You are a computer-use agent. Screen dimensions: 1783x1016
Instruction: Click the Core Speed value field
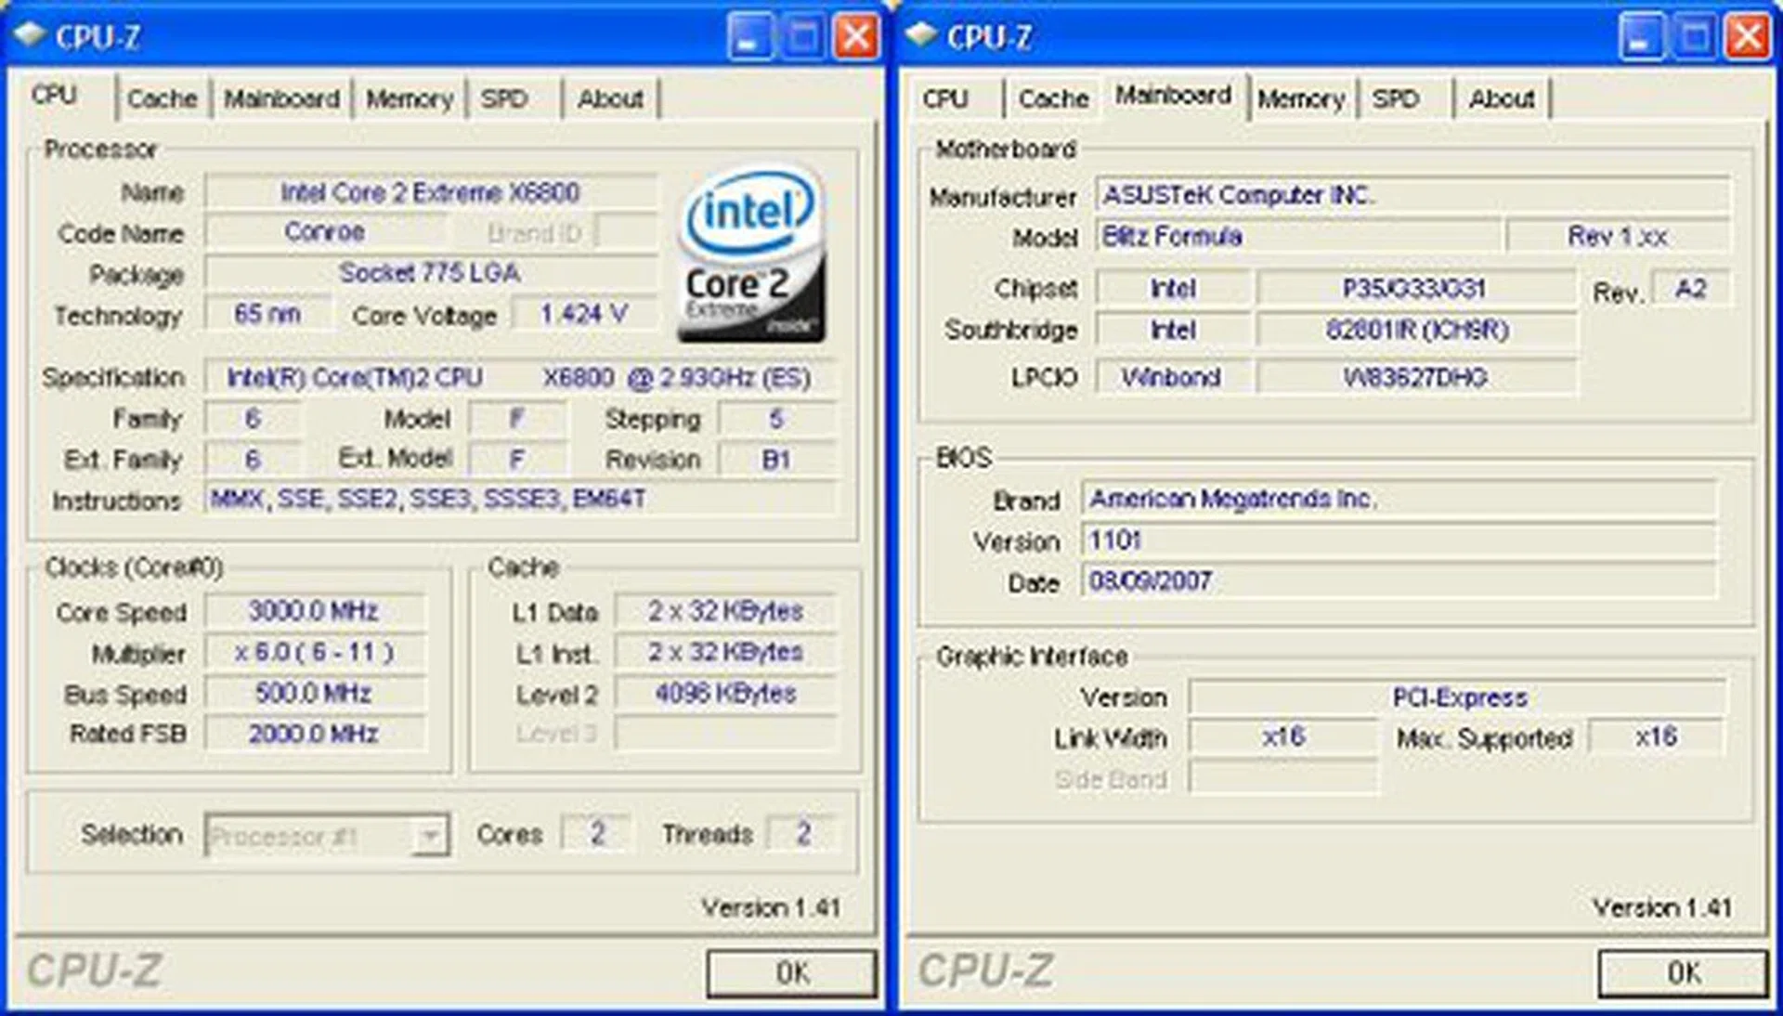click(x=316, y=610)
